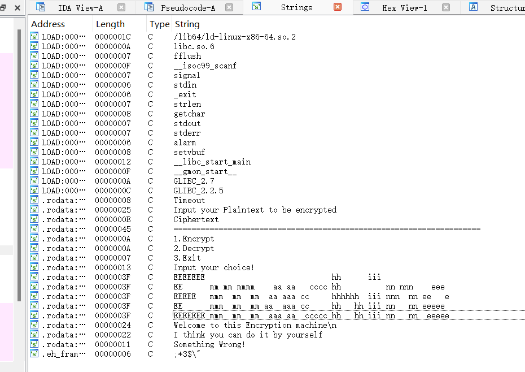
Task: Close the Strings tab
Action: (x=338, y=7)
